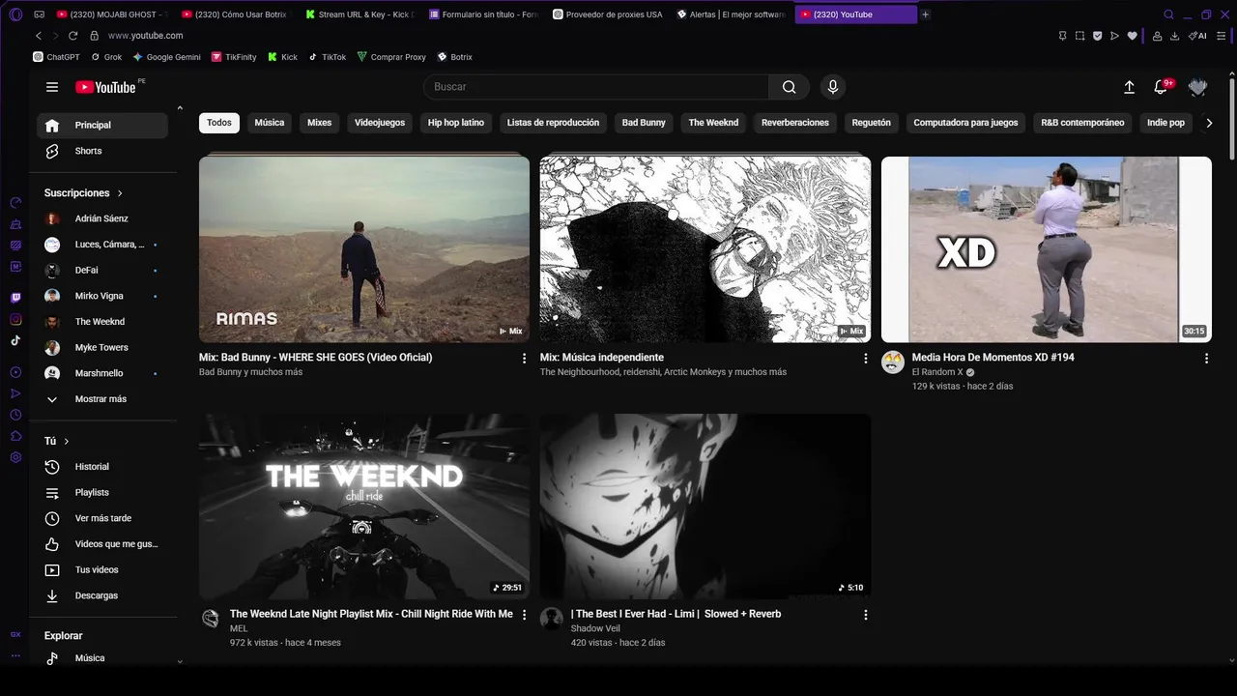Switch to Alertas El mejor software tab
Viewport: 1237px width, 696px height.
click(x=732, y=14)
